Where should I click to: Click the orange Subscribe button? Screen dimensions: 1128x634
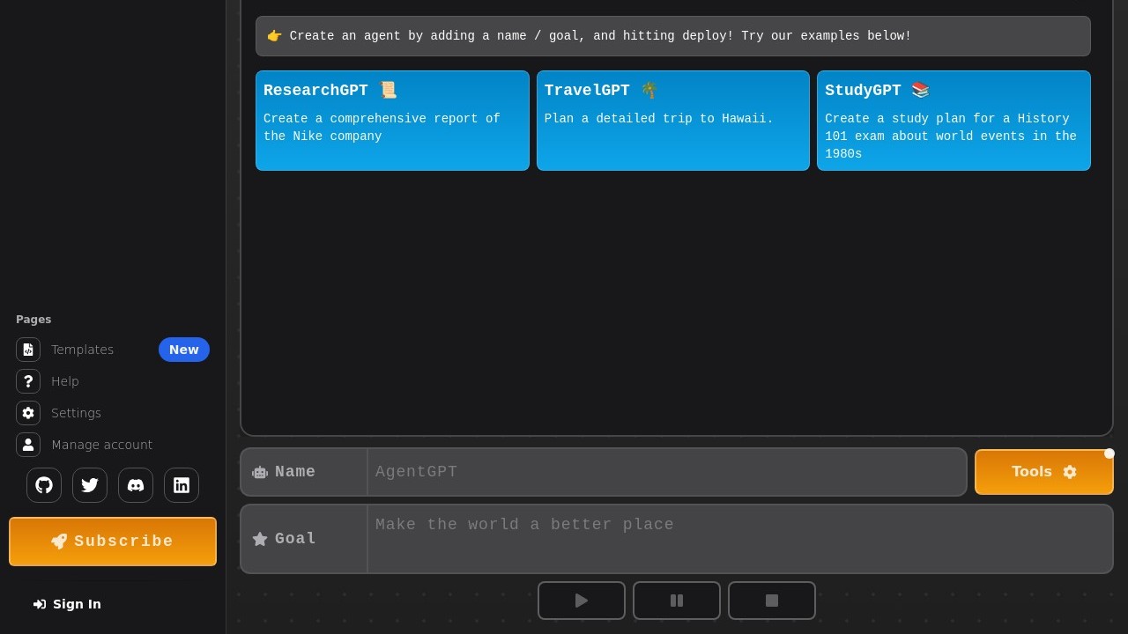[x=113, y=542]
